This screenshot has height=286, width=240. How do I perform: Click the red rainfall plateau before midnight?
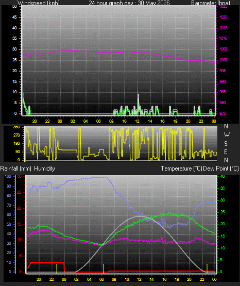(x=47, y=262)
